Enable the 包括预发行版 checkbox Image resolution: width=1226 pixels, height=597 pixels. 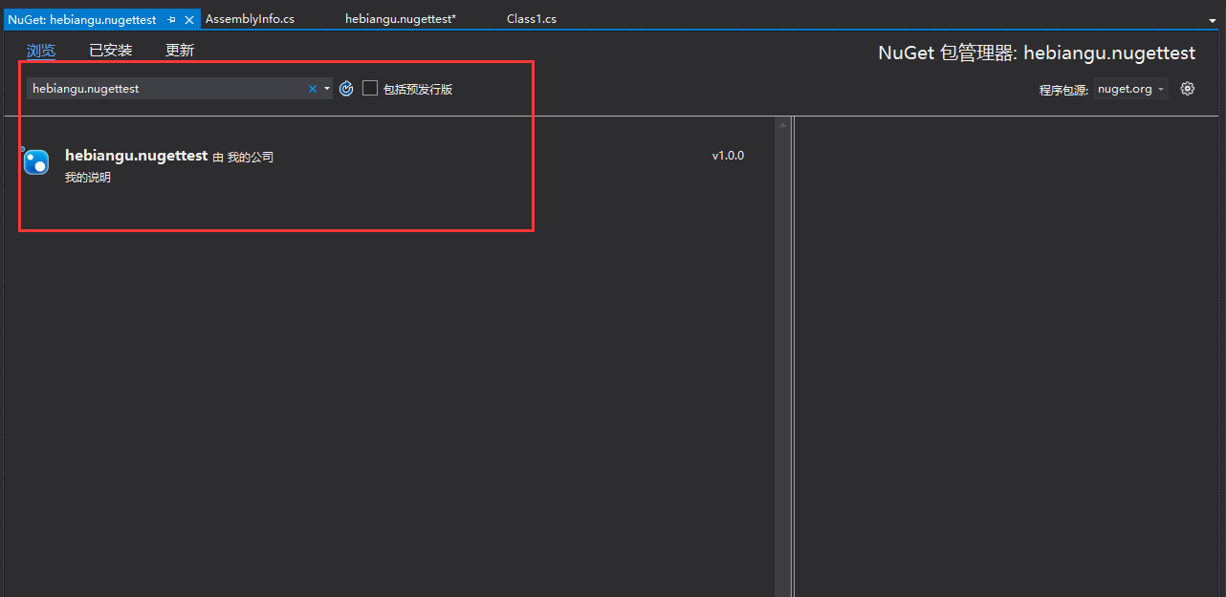[x=370, y=88]
